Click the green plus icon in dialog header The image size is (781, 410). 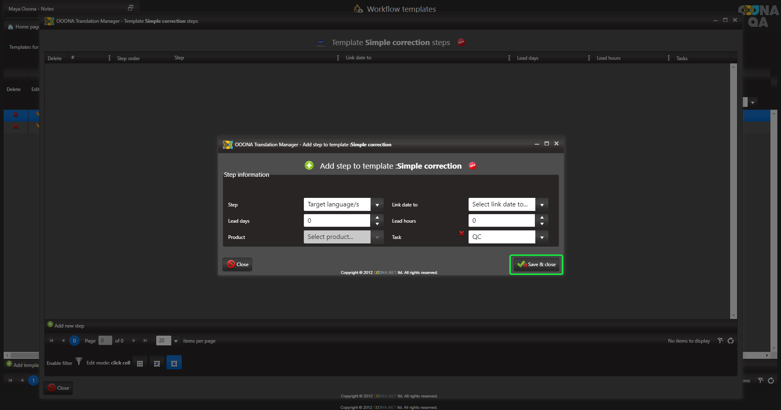[309, 166]
